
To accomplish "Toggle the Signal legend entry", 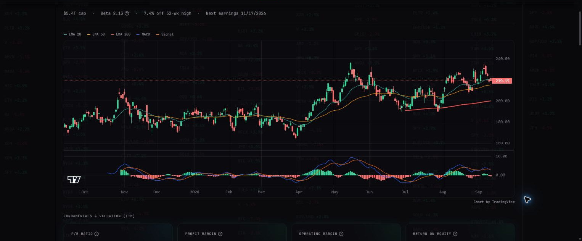I will pyautogui.click(x=164, y=34).
